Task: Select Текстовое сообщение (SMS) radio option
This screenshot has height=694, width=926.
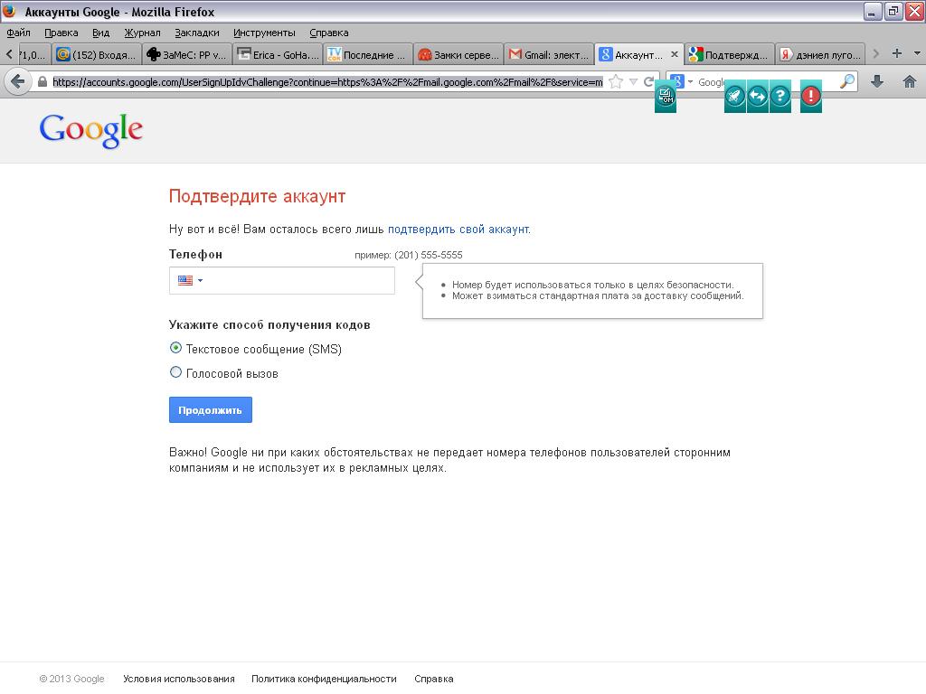Action: [x=175, y=348]
